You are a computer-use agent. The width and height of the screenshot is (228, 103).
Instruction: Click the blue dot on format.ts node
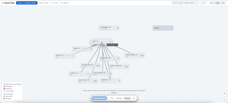(74, 56)
